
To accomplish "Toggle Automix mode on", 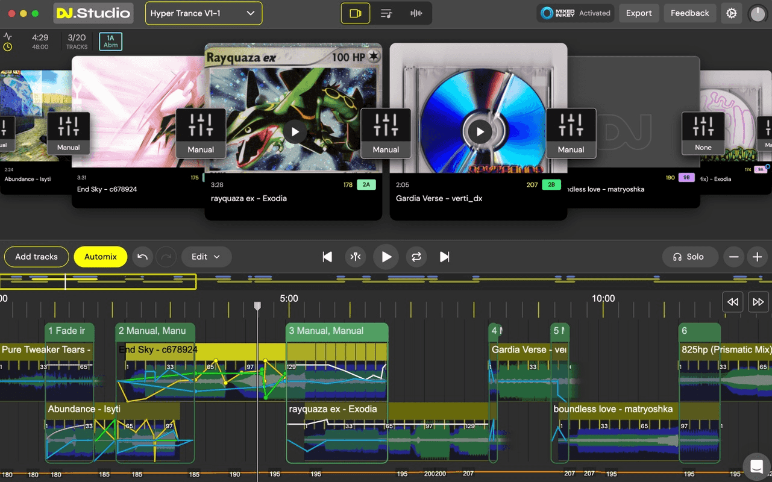I will (x=100, y=257).
